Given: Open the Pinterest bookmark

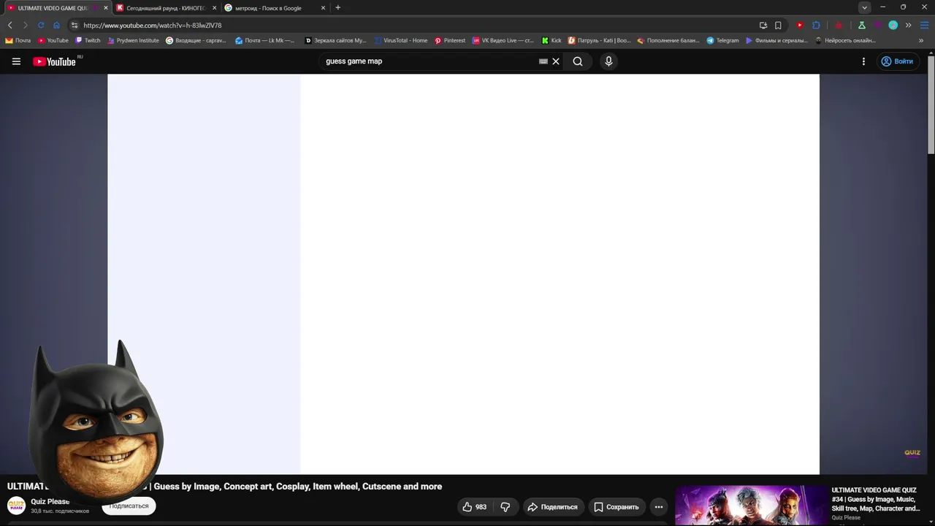Looking at the screenshot, I should tap(450, 41).
